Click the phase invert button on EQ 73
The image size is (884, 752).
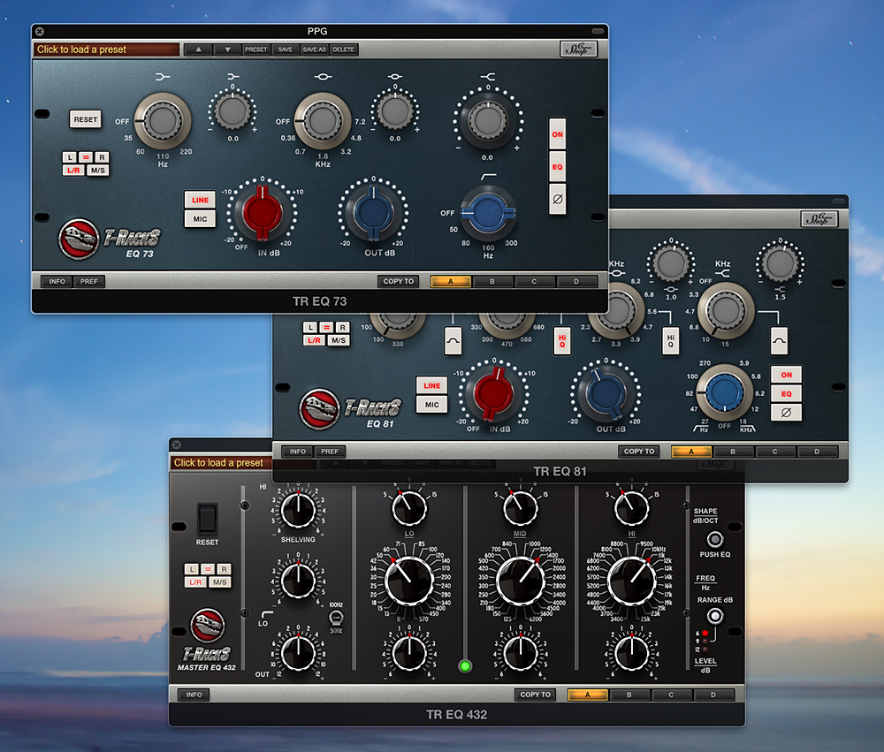click(x=558, y=198)
